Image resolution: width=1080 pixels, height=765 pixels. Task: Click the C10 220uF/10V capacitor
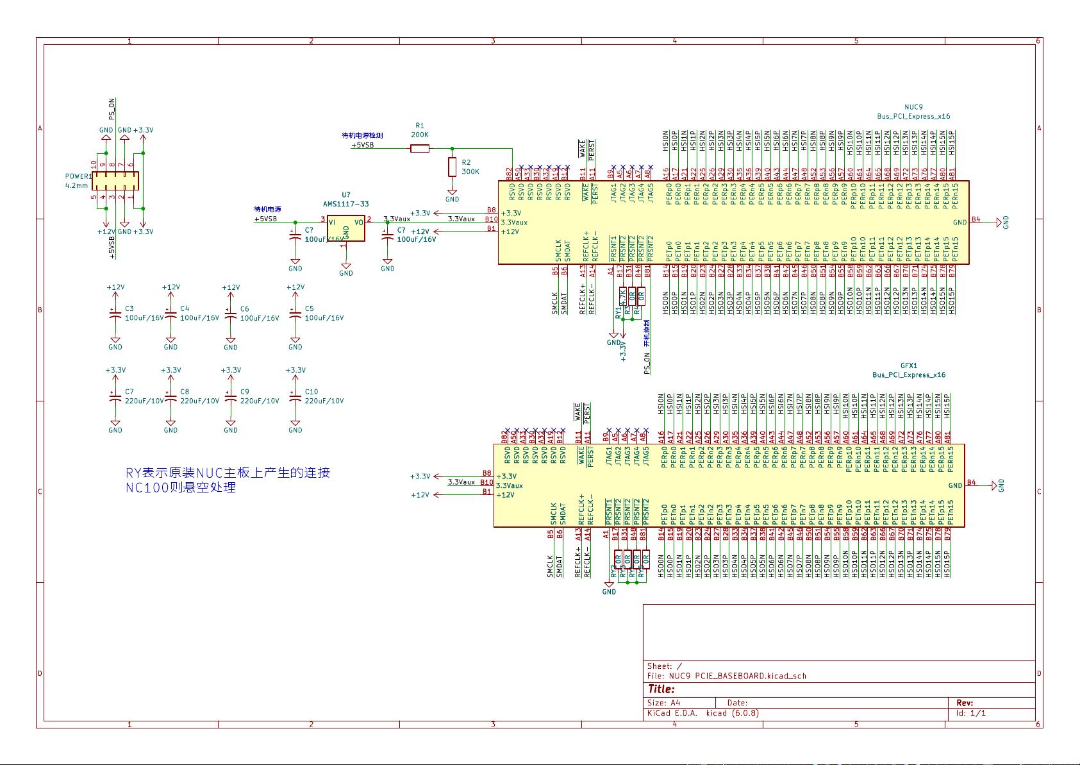(x=295, y=398)
